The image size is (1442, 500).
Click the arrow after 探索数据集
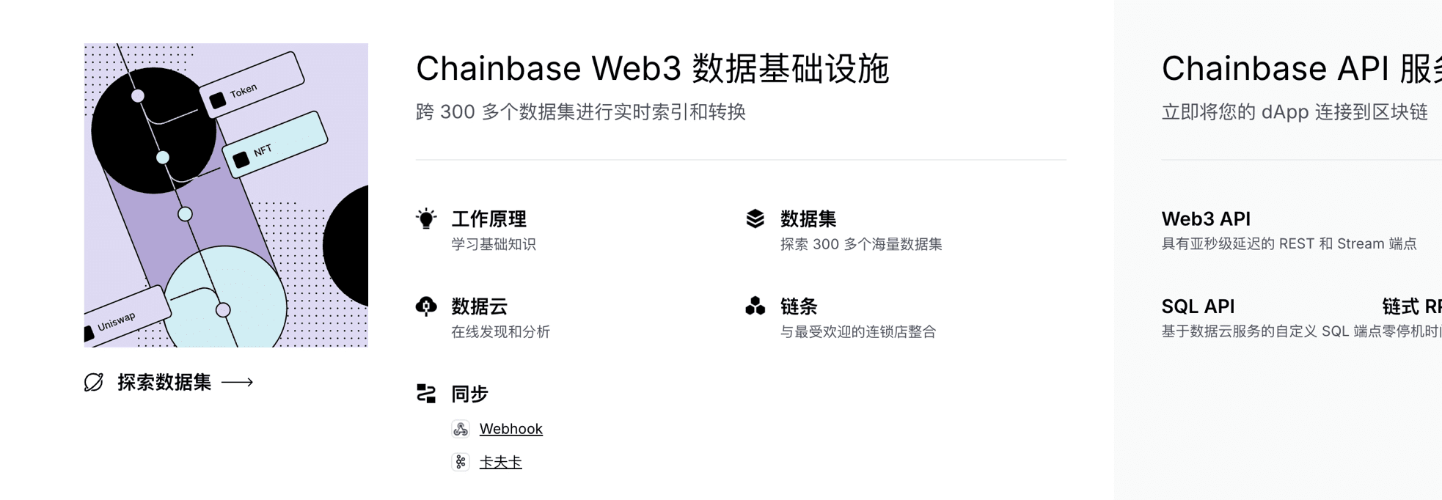coord(237,382)
